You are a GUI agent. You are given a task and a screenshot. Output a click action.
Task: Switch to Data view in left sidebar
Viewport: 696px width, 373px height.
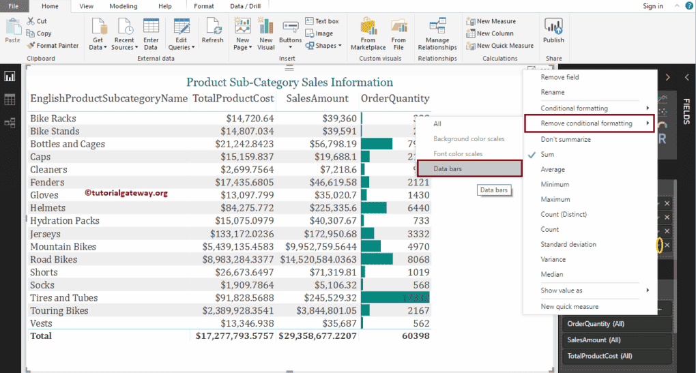click(10, 100)
